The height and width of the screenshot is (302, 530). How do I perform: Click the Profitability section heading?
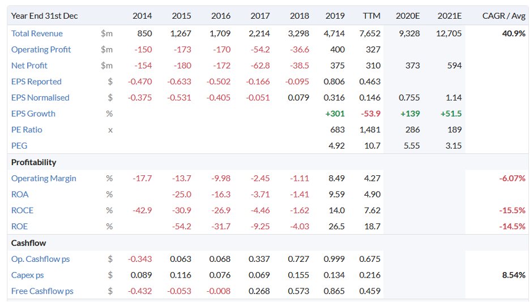click(34, 162)
